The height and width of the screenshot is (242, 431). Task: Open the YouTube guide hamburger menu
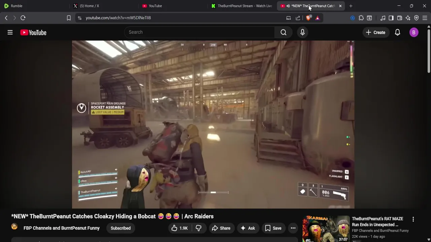[x=10, y=32]
